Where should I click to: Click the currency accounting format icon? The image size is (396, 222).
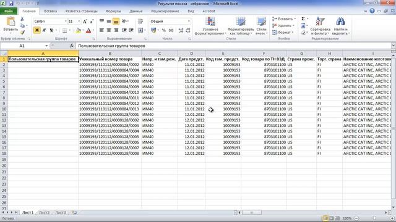[153, 30]
